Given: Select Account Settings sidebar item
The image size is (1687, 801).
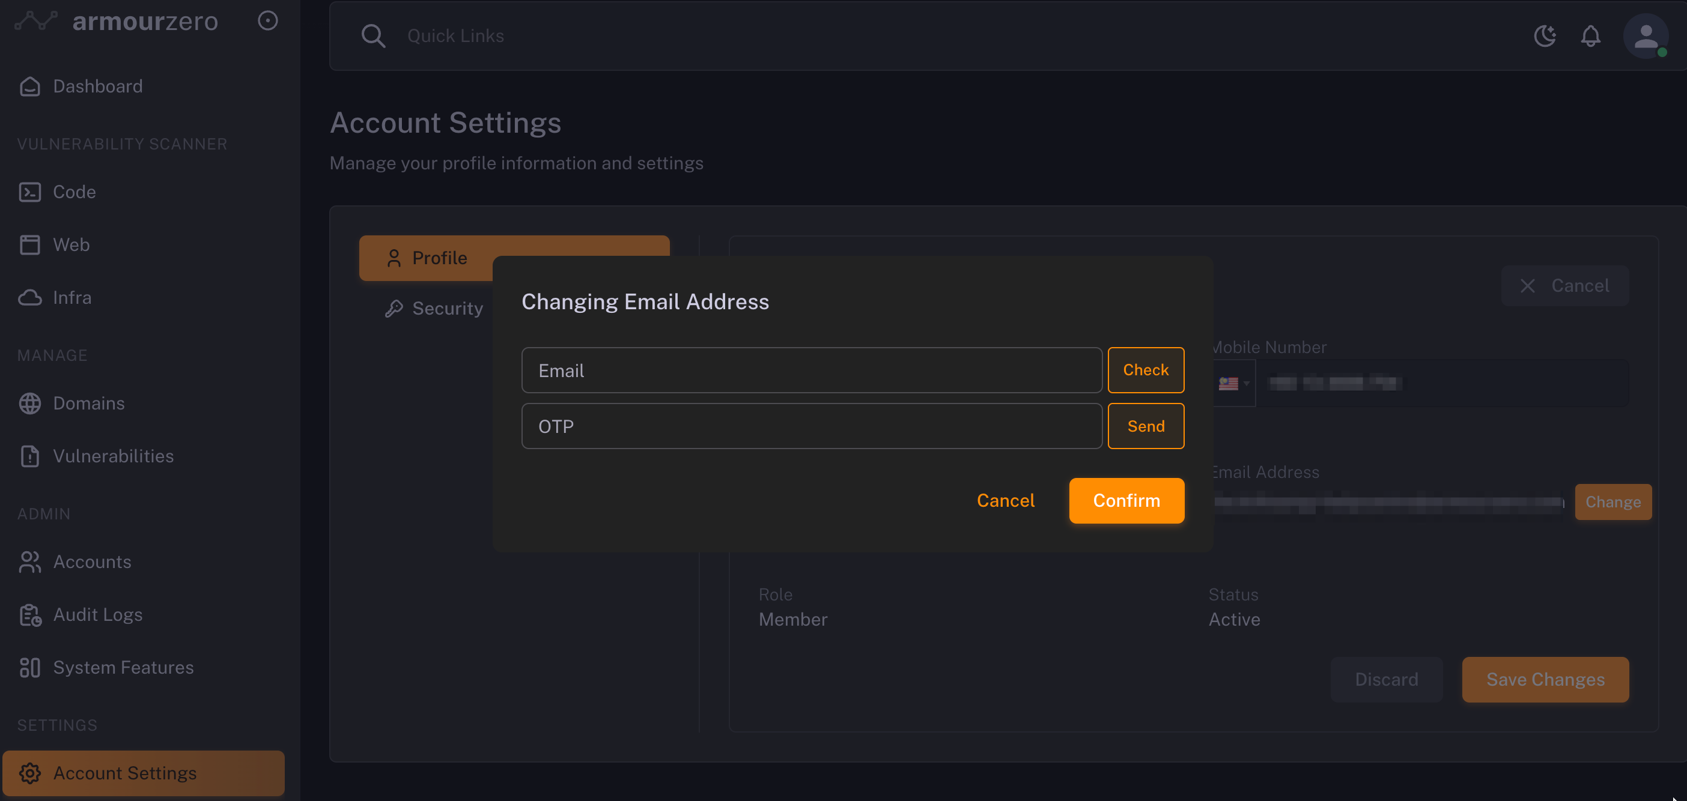Looking at the screenshot, I should pyautogui.click(x=124, y=773).
